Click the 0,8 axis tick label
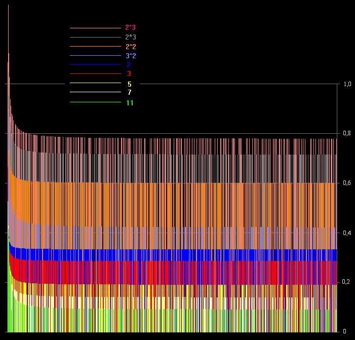 tap(347, 134)
